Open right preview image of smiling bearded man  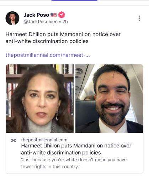click(x=109, y=99)
